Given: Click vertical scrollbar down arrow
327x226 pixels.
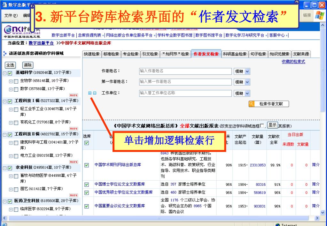Looking at the screenshot, I should [x=323, y=212].
